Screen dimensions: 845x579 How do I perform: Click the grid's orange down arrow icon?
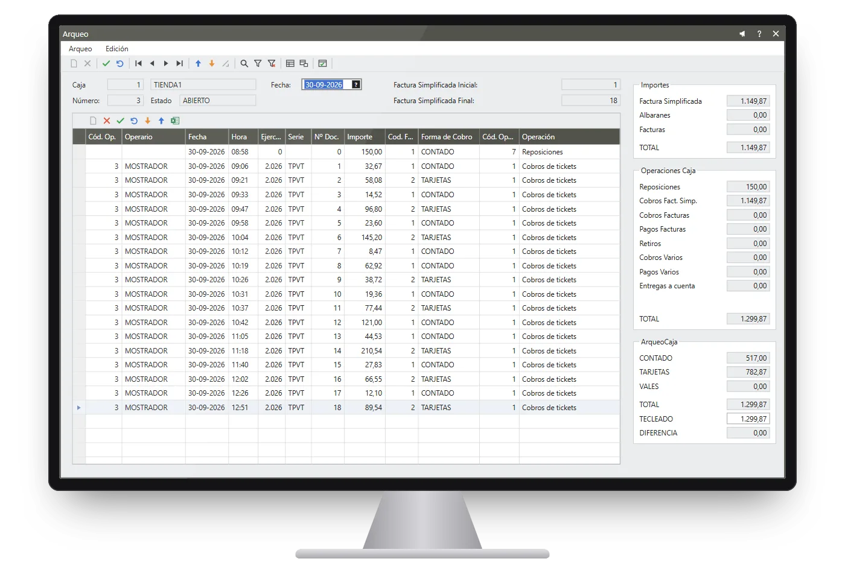pos(148,121)
